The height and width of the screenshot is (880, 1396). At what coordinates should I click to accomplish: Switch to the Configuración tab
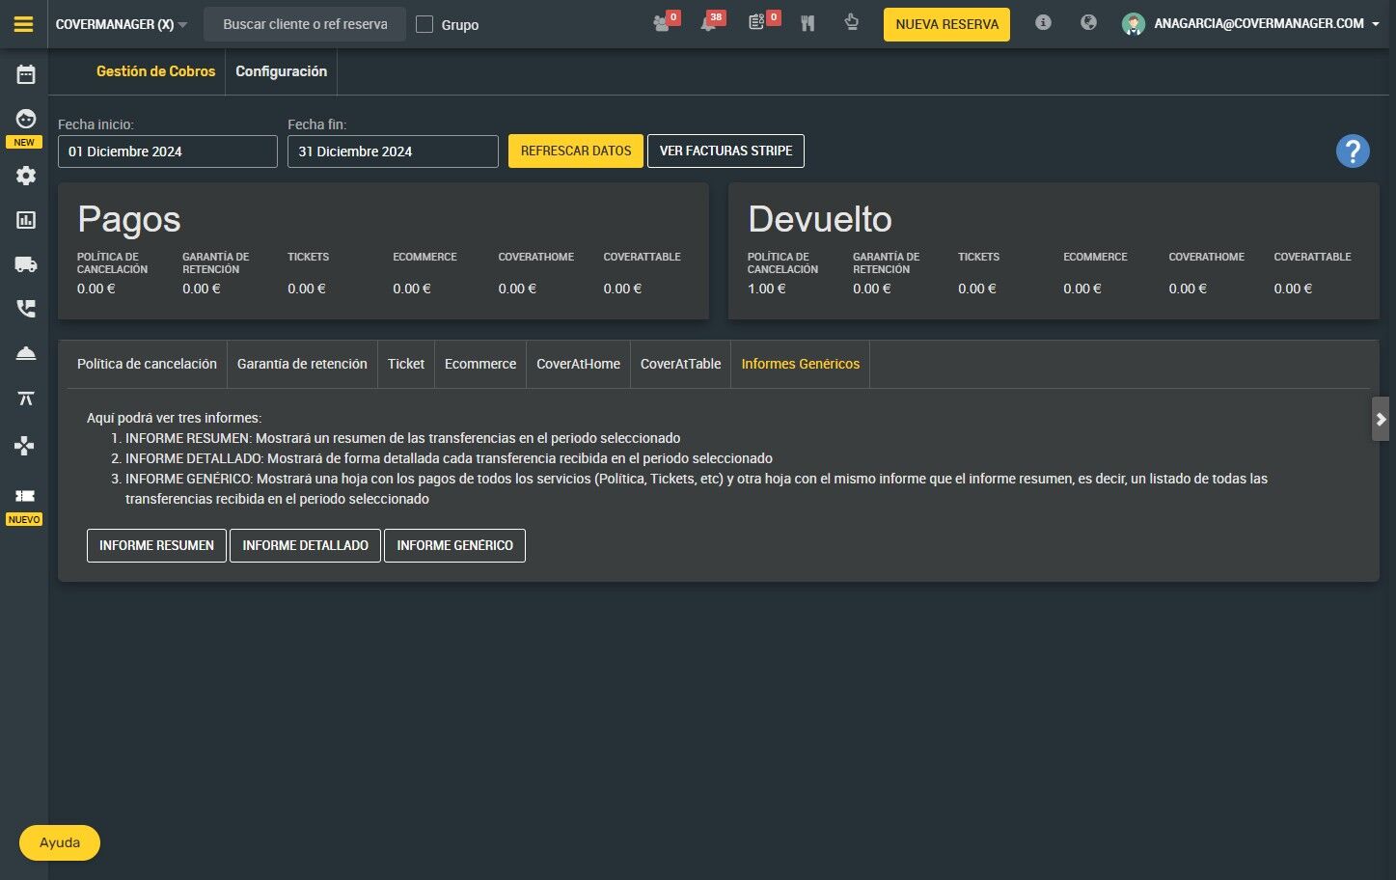click(281, 71)
